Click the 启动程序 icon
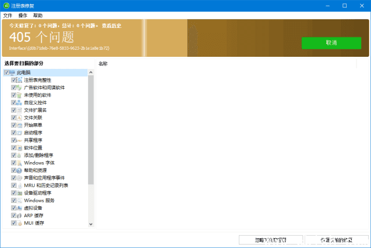The width and height of the screenshot is (371, 248). pyautogui.click(x=19, y=133)
